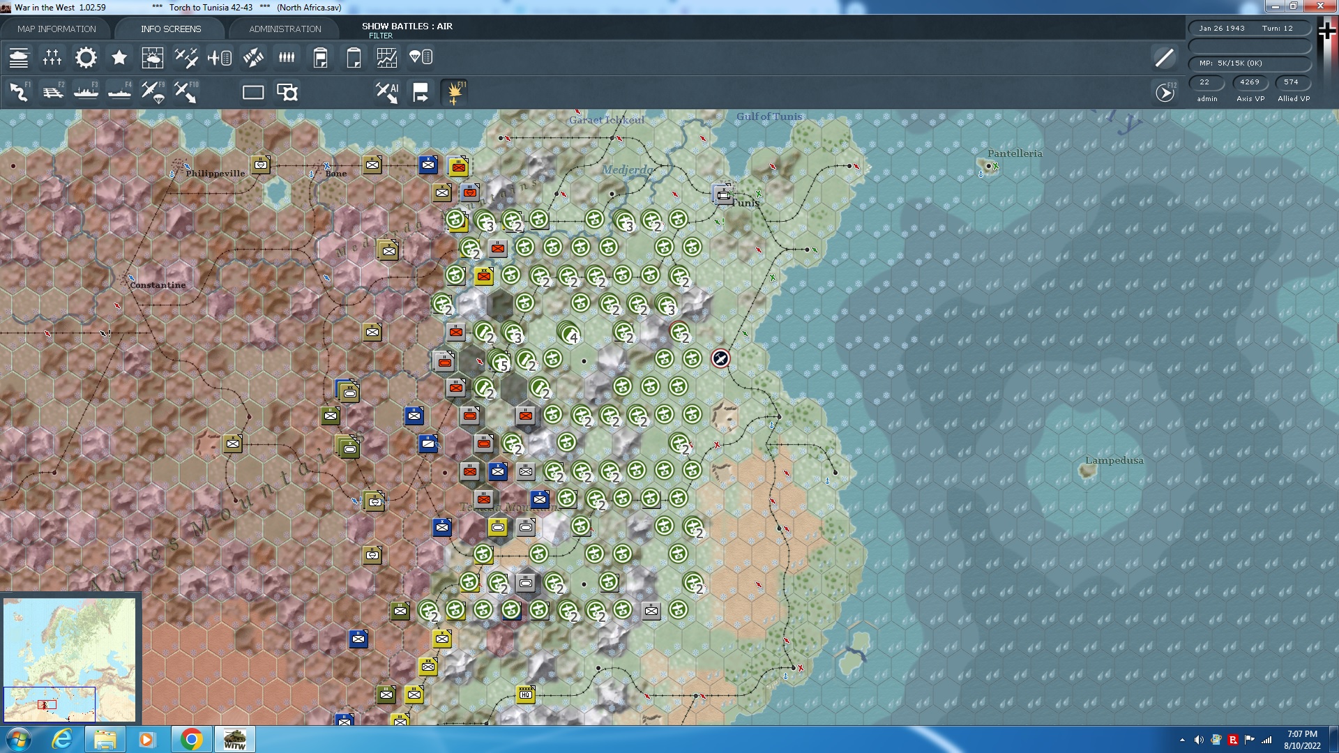Viewport: 1339px width, 753px height.
Task: Click the diagonal slash round button
Action: [x=1164, y=58]
